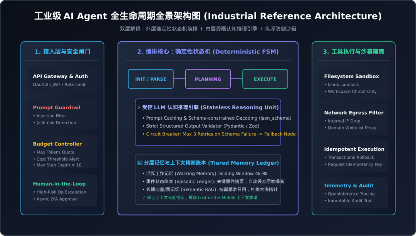Click the subtitle starting with 双层解耦
Image resolution: width=416 pixels, height=236 pixels.
tap(208, 28)
